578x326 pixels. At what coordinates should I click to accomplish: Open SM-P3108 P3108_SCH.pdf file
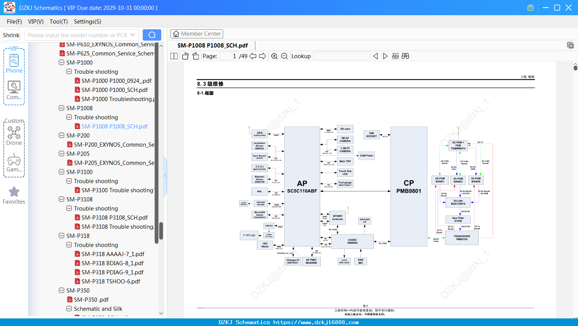pyautogui.click(x=115, y=217)
